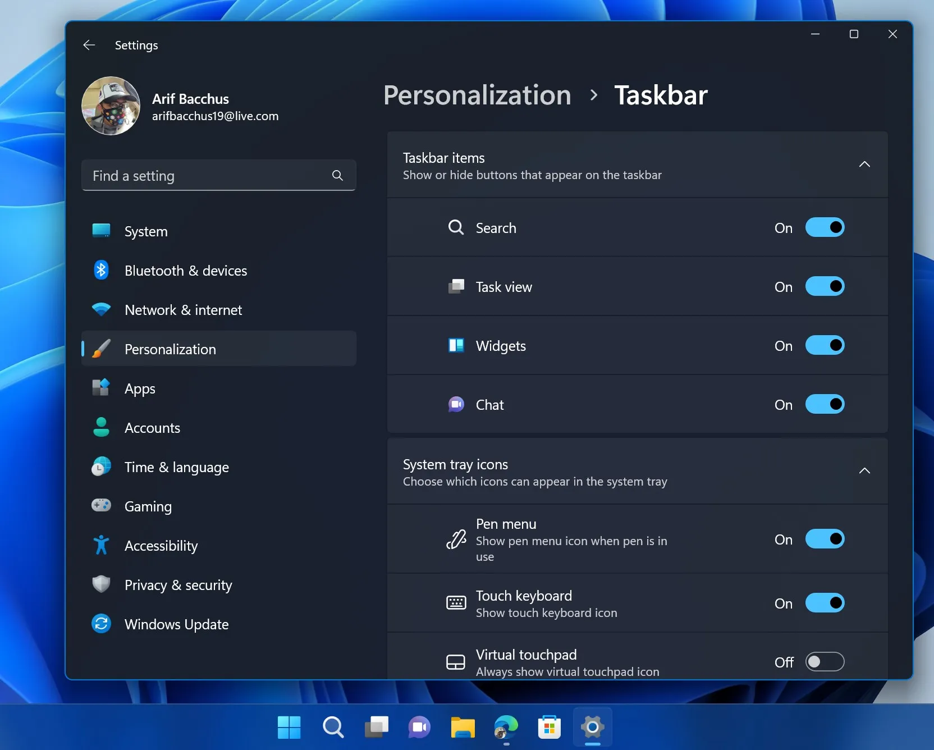Open Microsoft Edge from the taskbar
934x750 pixels.
click(x=506, y=727)
